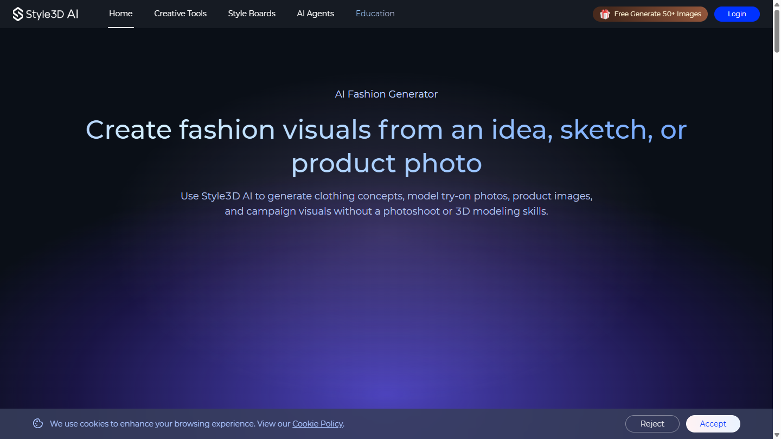Image resolution: width=781 pixels, height=439 pixels.
Task: Click the cookie icon in the consent bar
Action: [x=38, y=424]
